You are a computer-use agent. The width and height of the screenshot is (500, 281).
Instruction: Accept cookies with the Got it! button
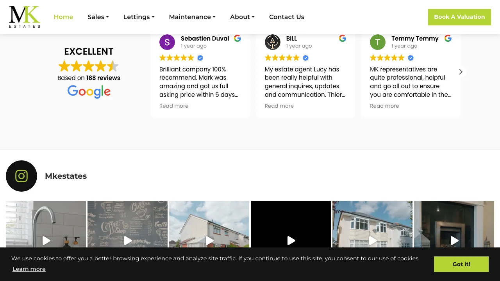pos(461,264)
